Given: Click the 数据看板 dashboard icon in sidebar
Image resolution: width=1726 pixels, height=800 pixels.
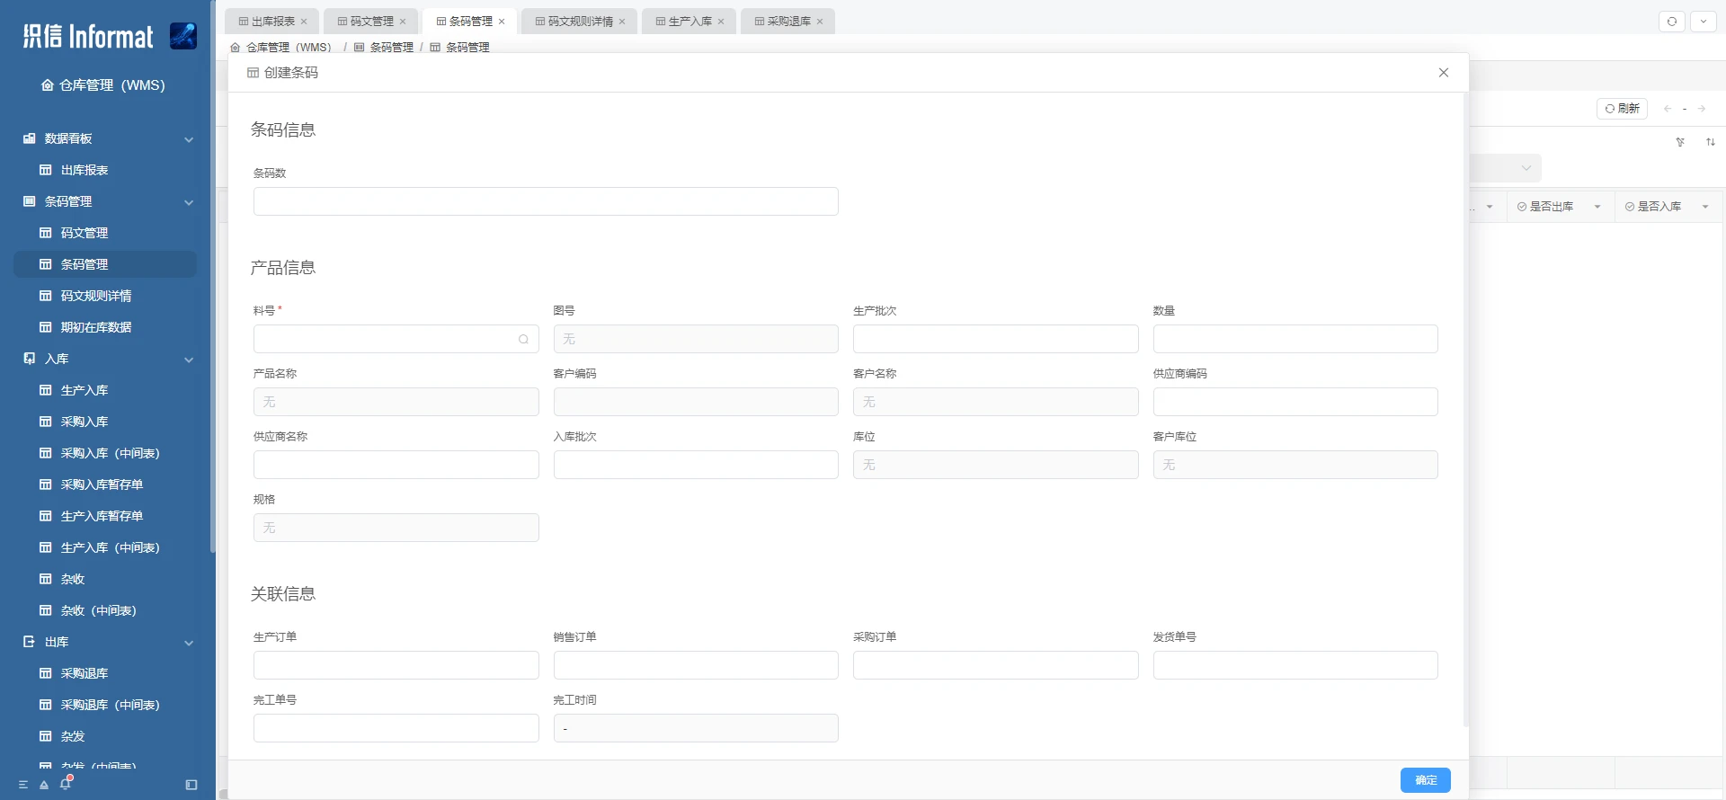Looking at the screenshot, I should pyautogui.click(x=30, y=138).
